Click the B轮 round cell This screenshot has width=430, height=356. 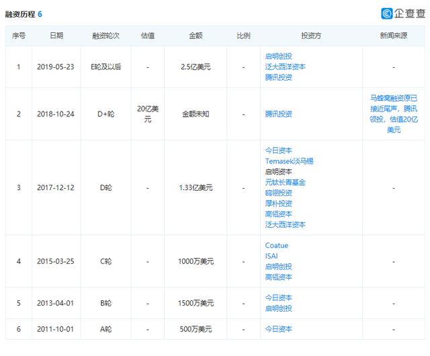(x=106, y=303)
